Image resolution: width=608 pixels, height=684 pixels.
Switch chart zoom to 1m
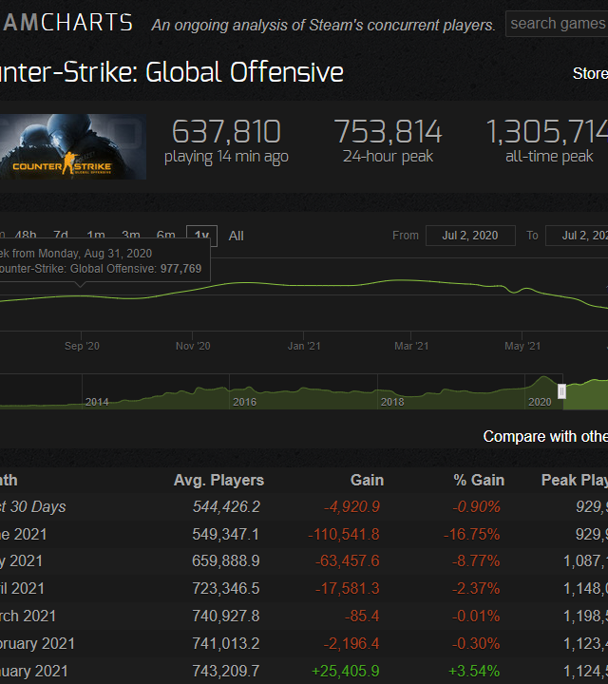[96, 236]
